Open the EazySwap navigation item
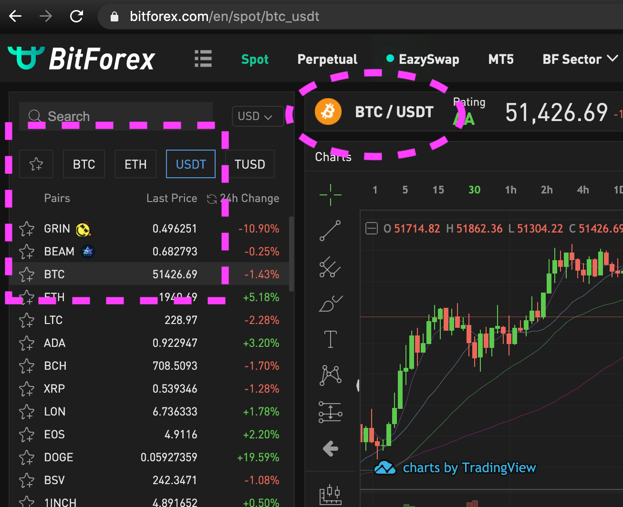 click(x=423, y=59)
